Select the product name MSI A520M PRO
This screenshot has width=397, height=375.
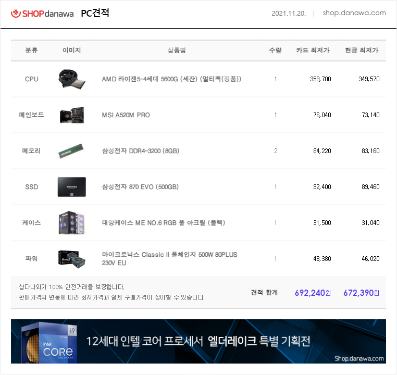coord(126,115)
